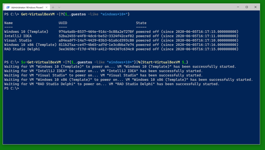The height and width of the screenshot is (150, 265).
Task: Click the IntelliJ IDEA VM name row
Action: tap(18, 36)
